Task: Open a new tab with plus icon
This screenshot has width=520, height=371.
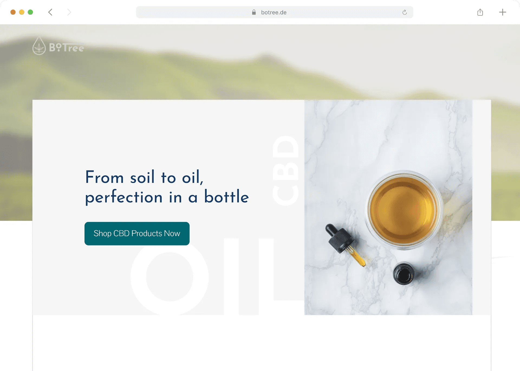Action: 503,12
